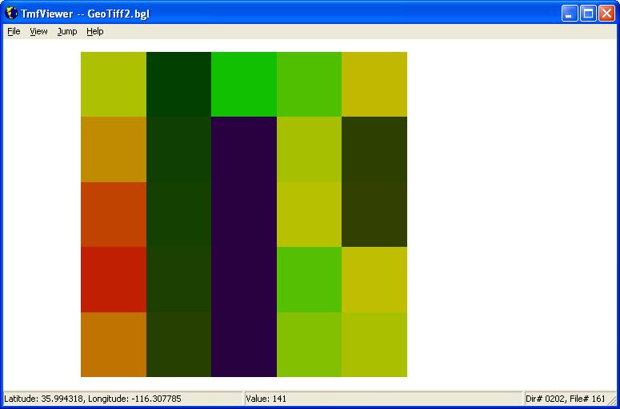Select the bright green cell in the top row
The image size is (620, 409).
243,84
